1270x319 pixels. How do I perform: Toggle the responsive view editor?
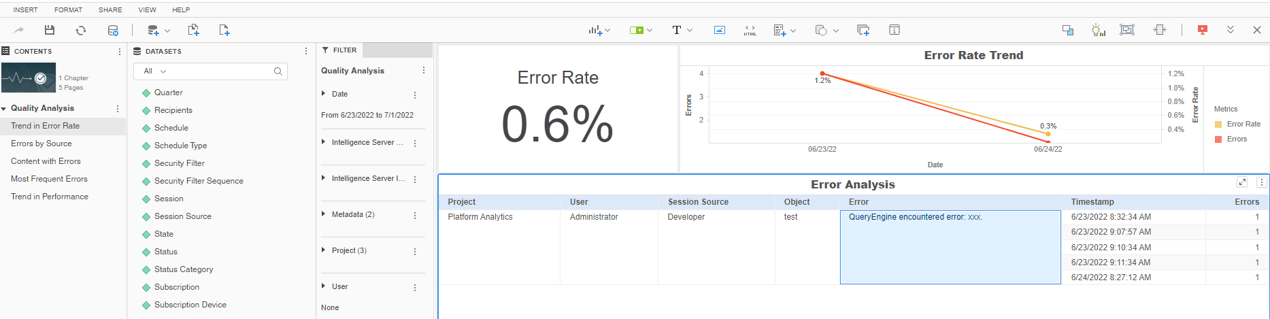tap(1127, 30)
